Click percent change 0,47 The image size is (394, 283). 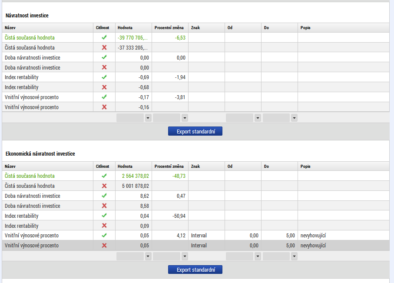tap(181, 196)
